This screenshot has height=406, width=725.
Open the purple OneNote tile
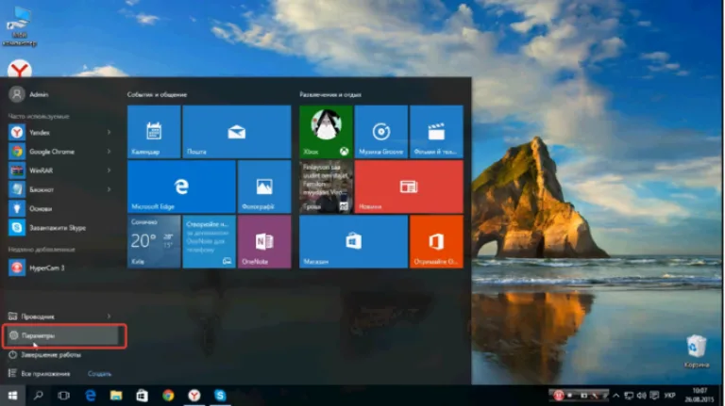[x=264, y=242]
